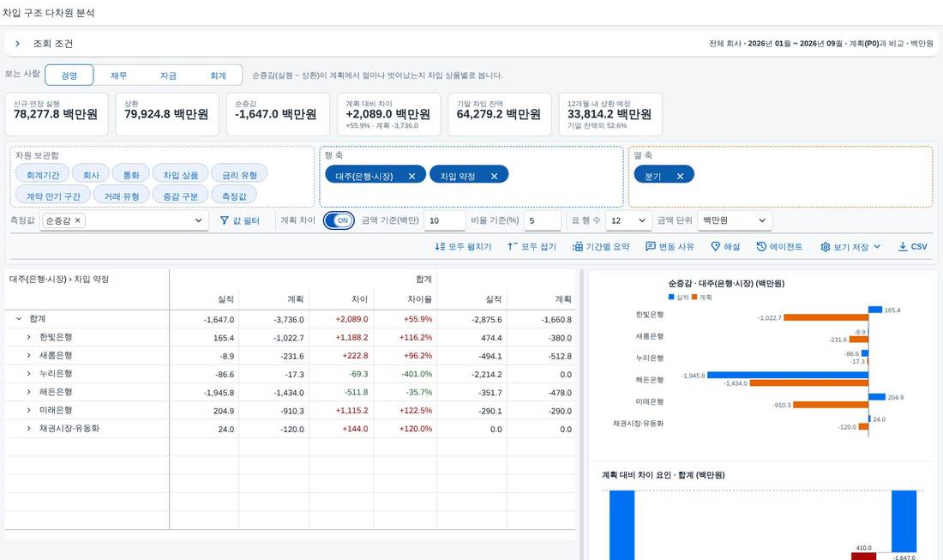Expand the 해든은행 row
The width and height of the screenshot is (943, 560).
click(x=28, y=392)
